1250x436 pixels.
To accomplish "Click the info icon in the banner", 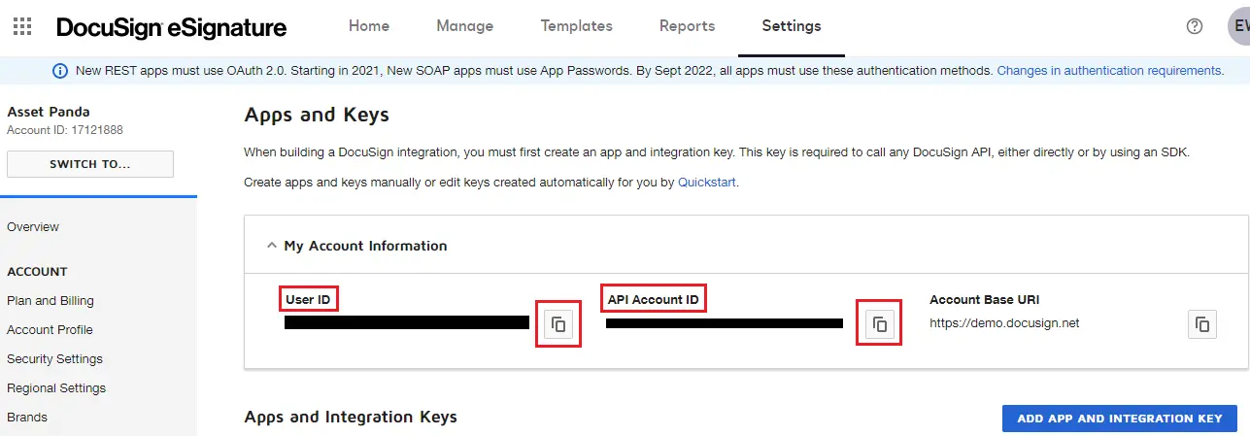I will click(x=60, y=71).
